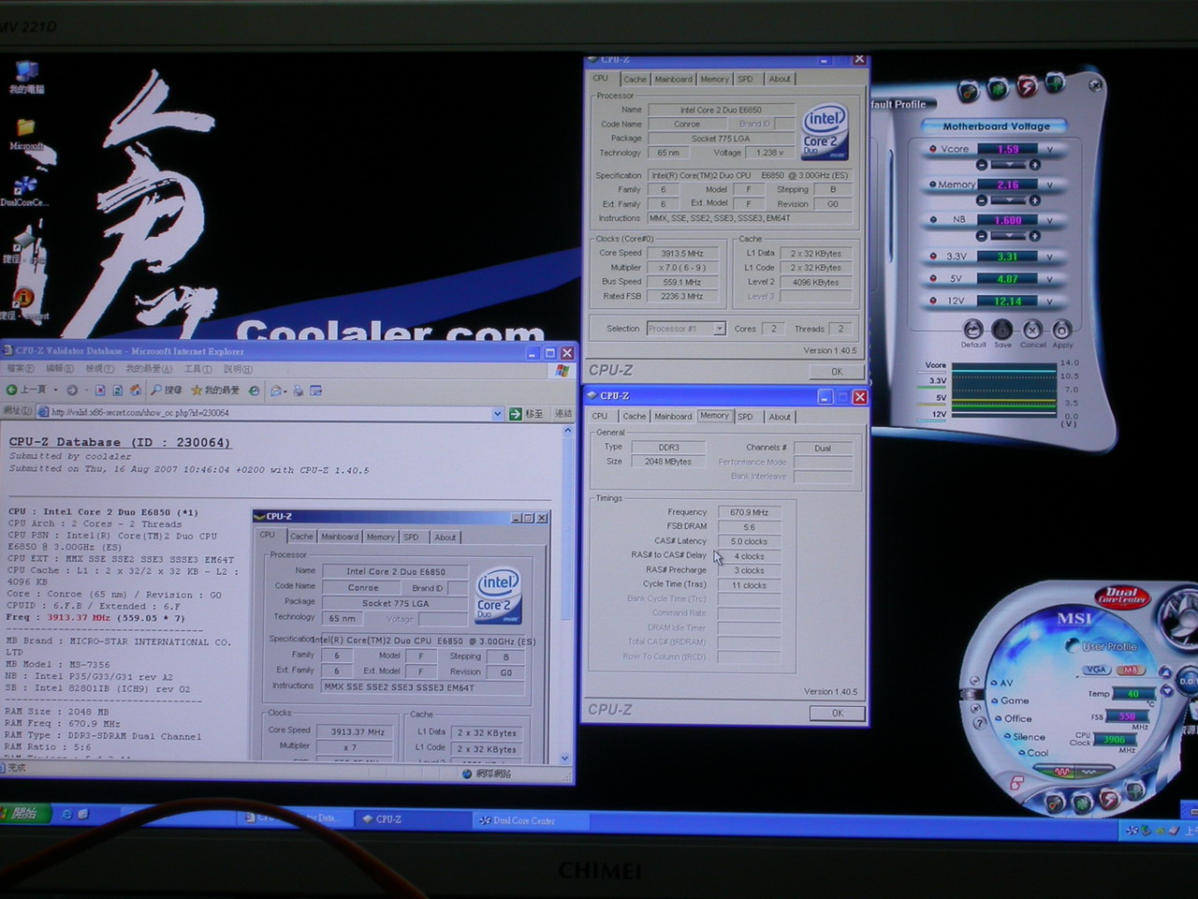Select the Silence mode in Dual Core Center
Image resolution: width=1198 pixels, height=899 pixels.
[x=1024, y=736]
